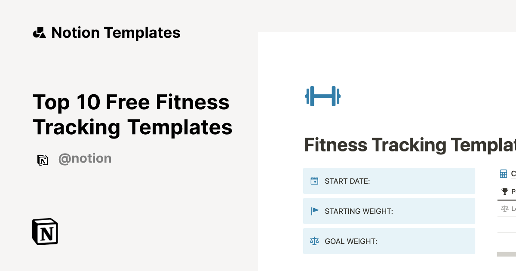Click the Fitness Tracking Template heading
The width and height of the screenshot is (516, 271).
click(x=408, y=145)
